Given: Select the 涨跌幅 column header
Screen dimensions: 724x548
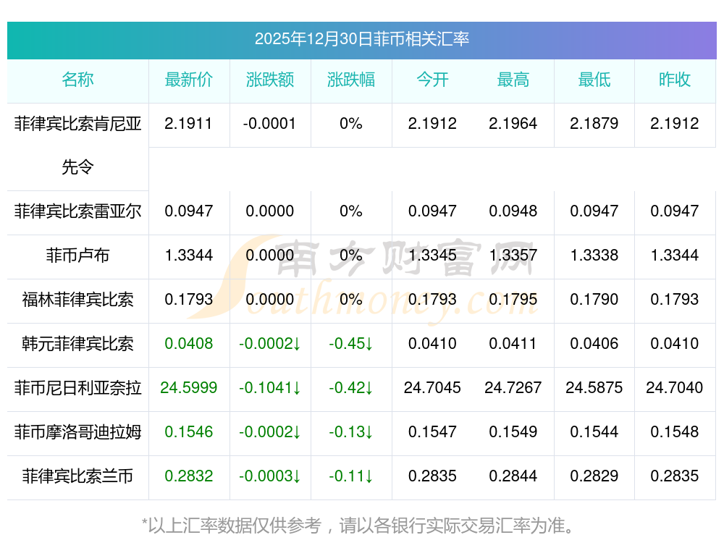Looking at the screenshot, I should 351,80.
